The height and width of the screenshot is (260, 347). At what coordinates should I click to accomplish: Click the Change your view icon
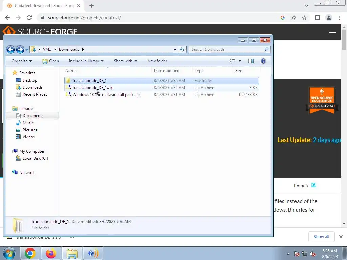point(232,61)
